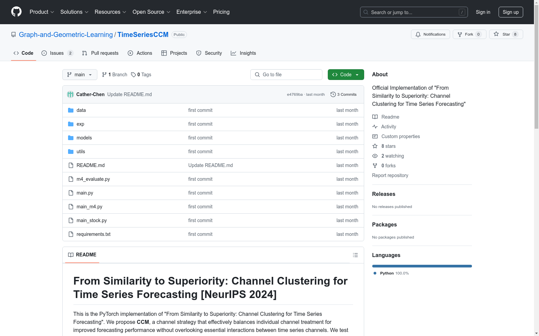539x336 pixels.
Task: Open the Readme link in About
Action: [386, 117]
